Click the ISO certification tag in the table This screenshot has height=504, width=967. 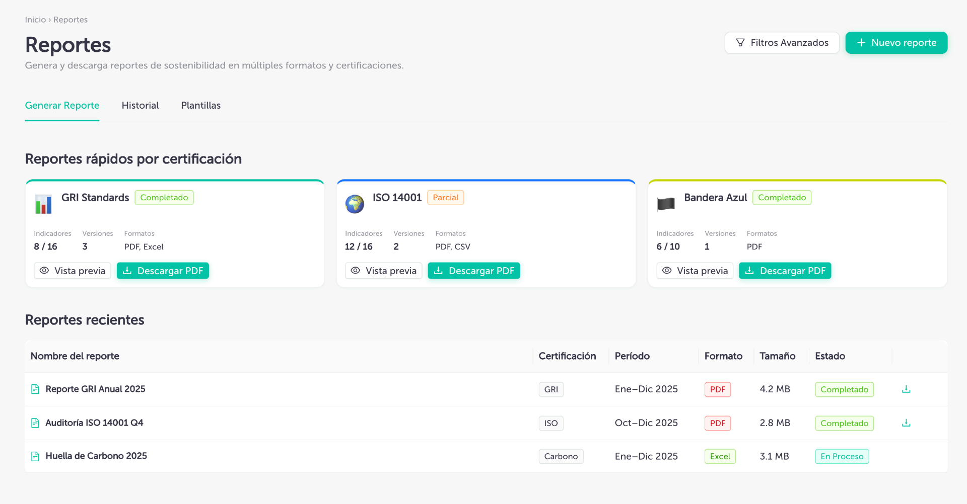coord(551,423)
